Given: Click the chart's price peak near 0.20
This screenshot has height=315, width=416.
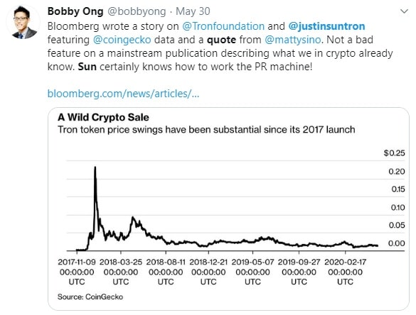Looking at the screenshot, I should [95, 167].
